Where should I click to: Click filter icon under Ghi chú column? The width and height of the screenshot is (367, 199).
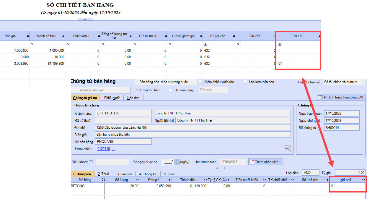280,44
